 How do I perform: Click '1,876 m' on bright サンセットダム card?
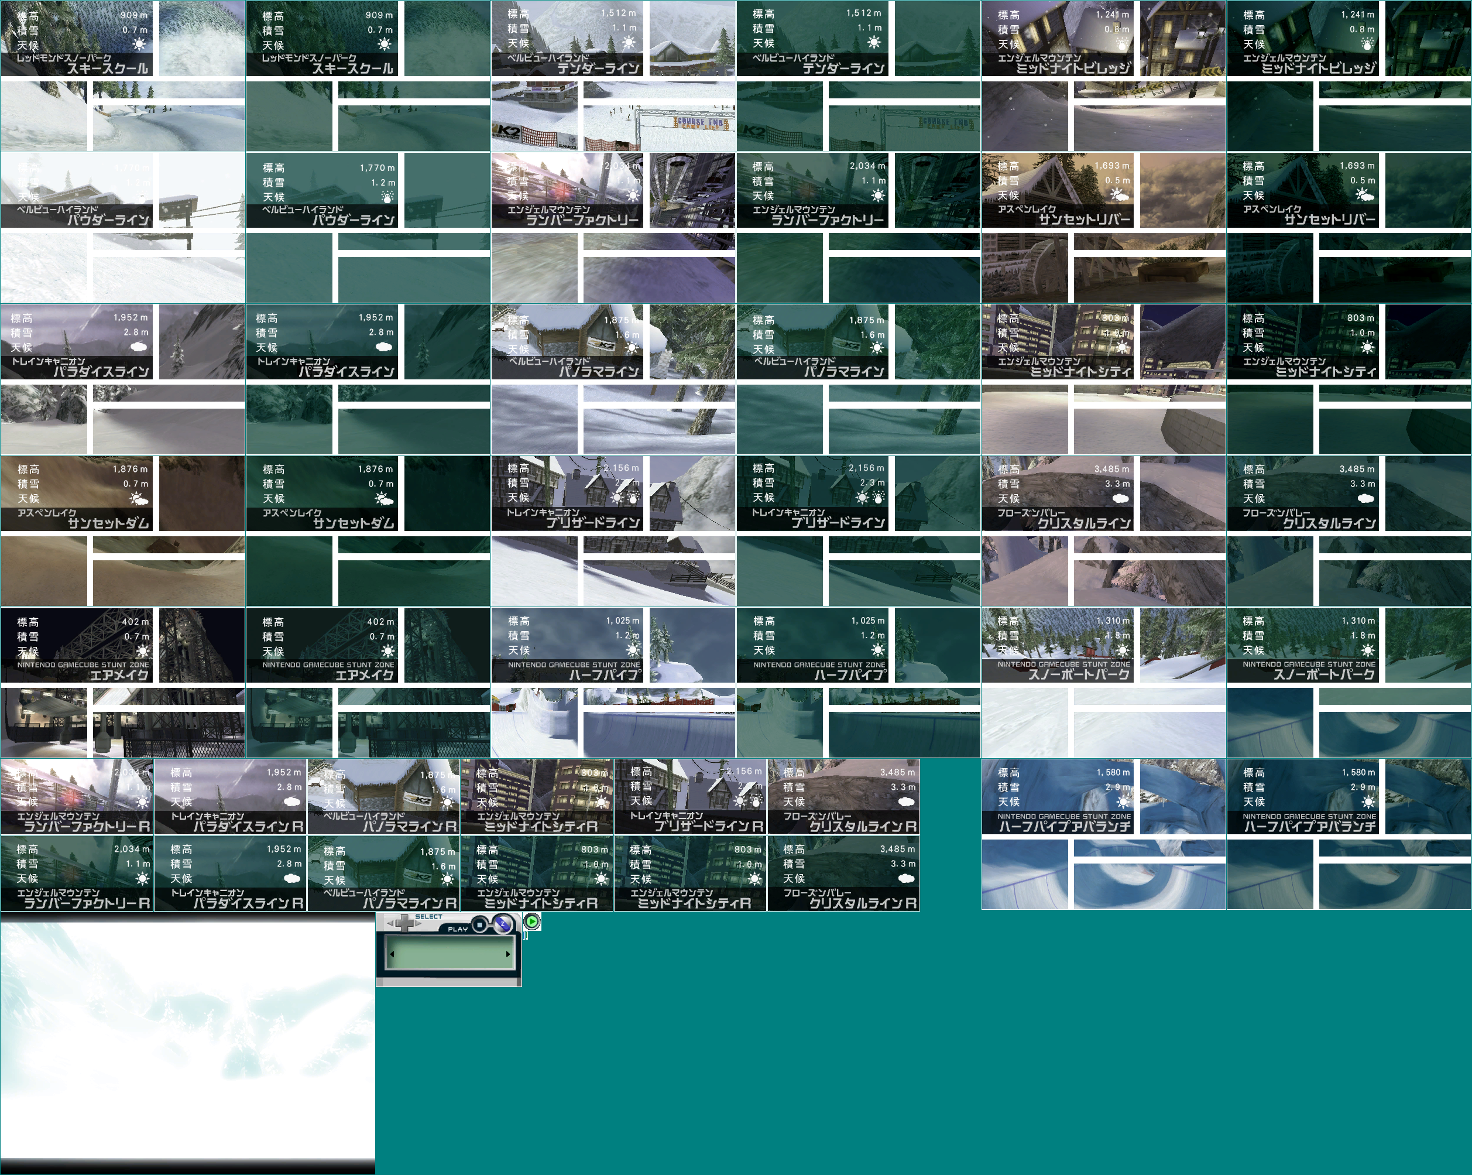click(x=130, y=469)
